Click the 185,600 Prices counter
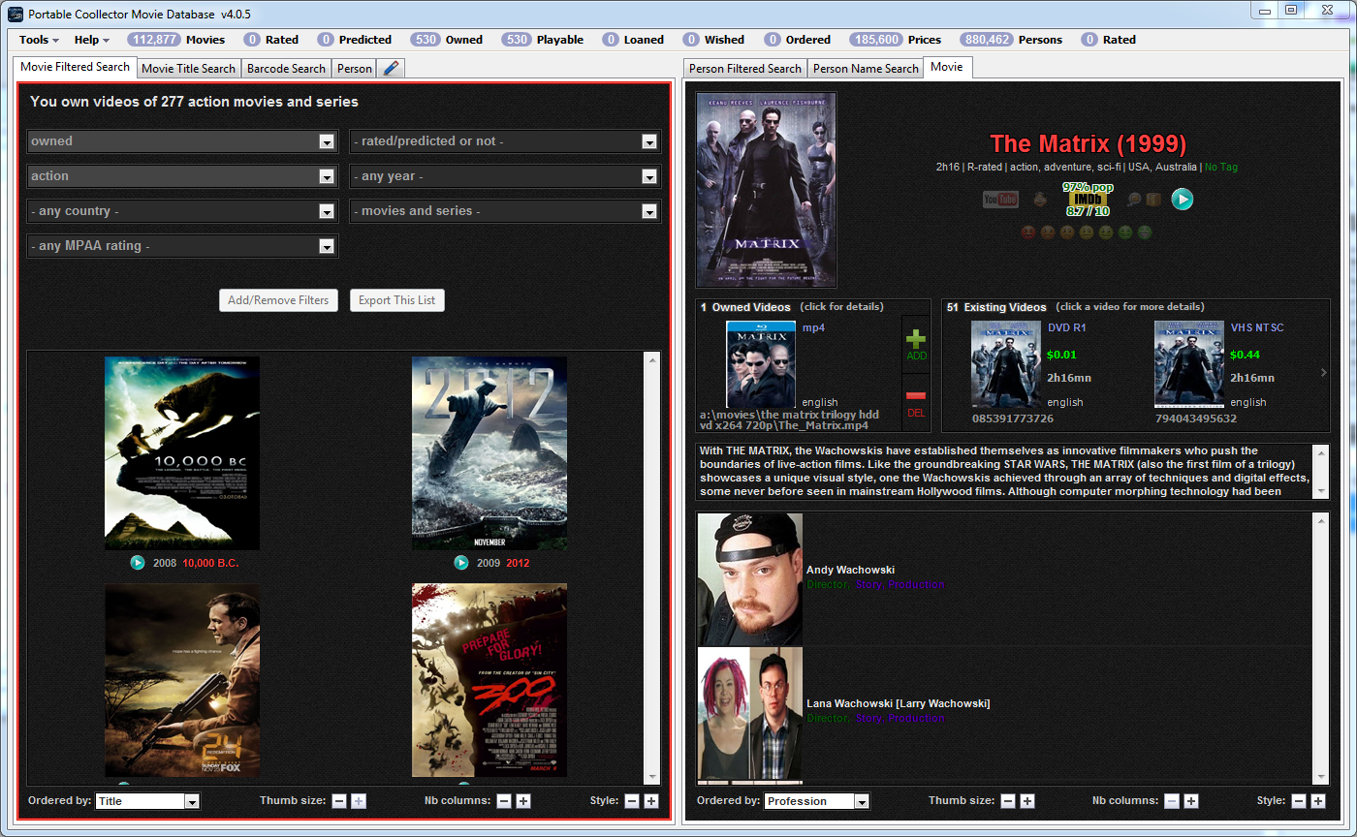This screenshot has height=837, width=1357. click(x=895, y=40)
